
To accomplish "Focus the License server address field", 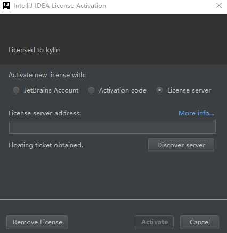I will [x=112, y=127].
